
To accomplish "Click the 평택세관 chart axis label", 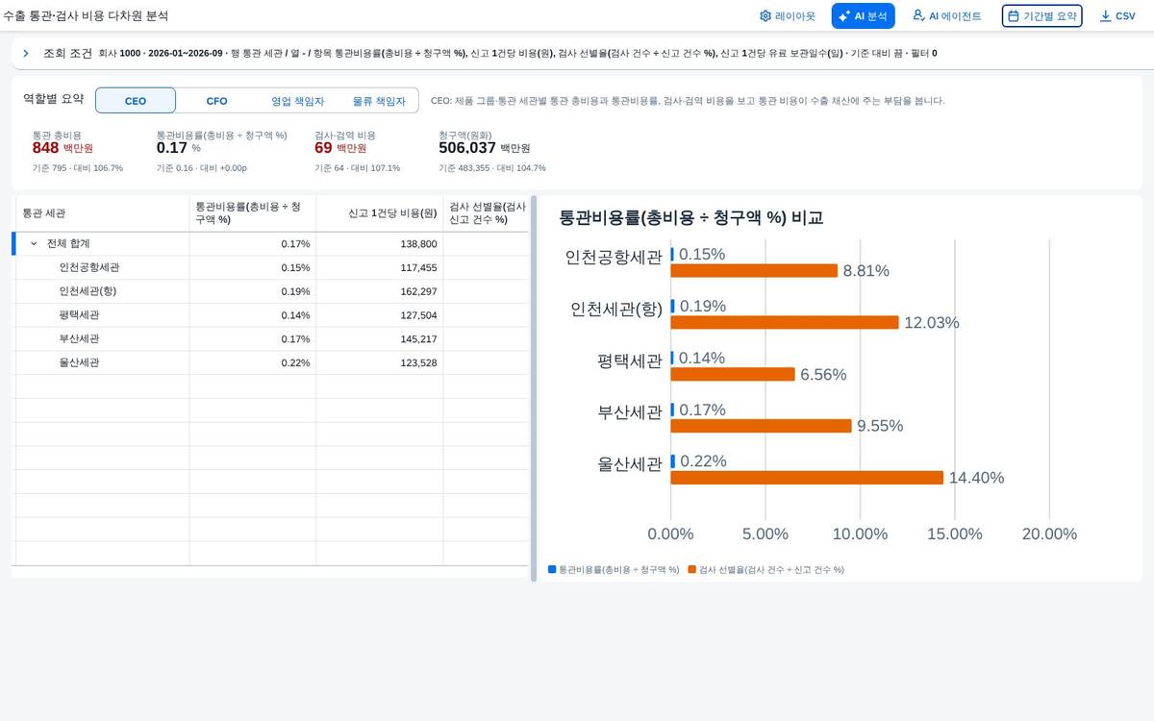I will click(630, 360).
